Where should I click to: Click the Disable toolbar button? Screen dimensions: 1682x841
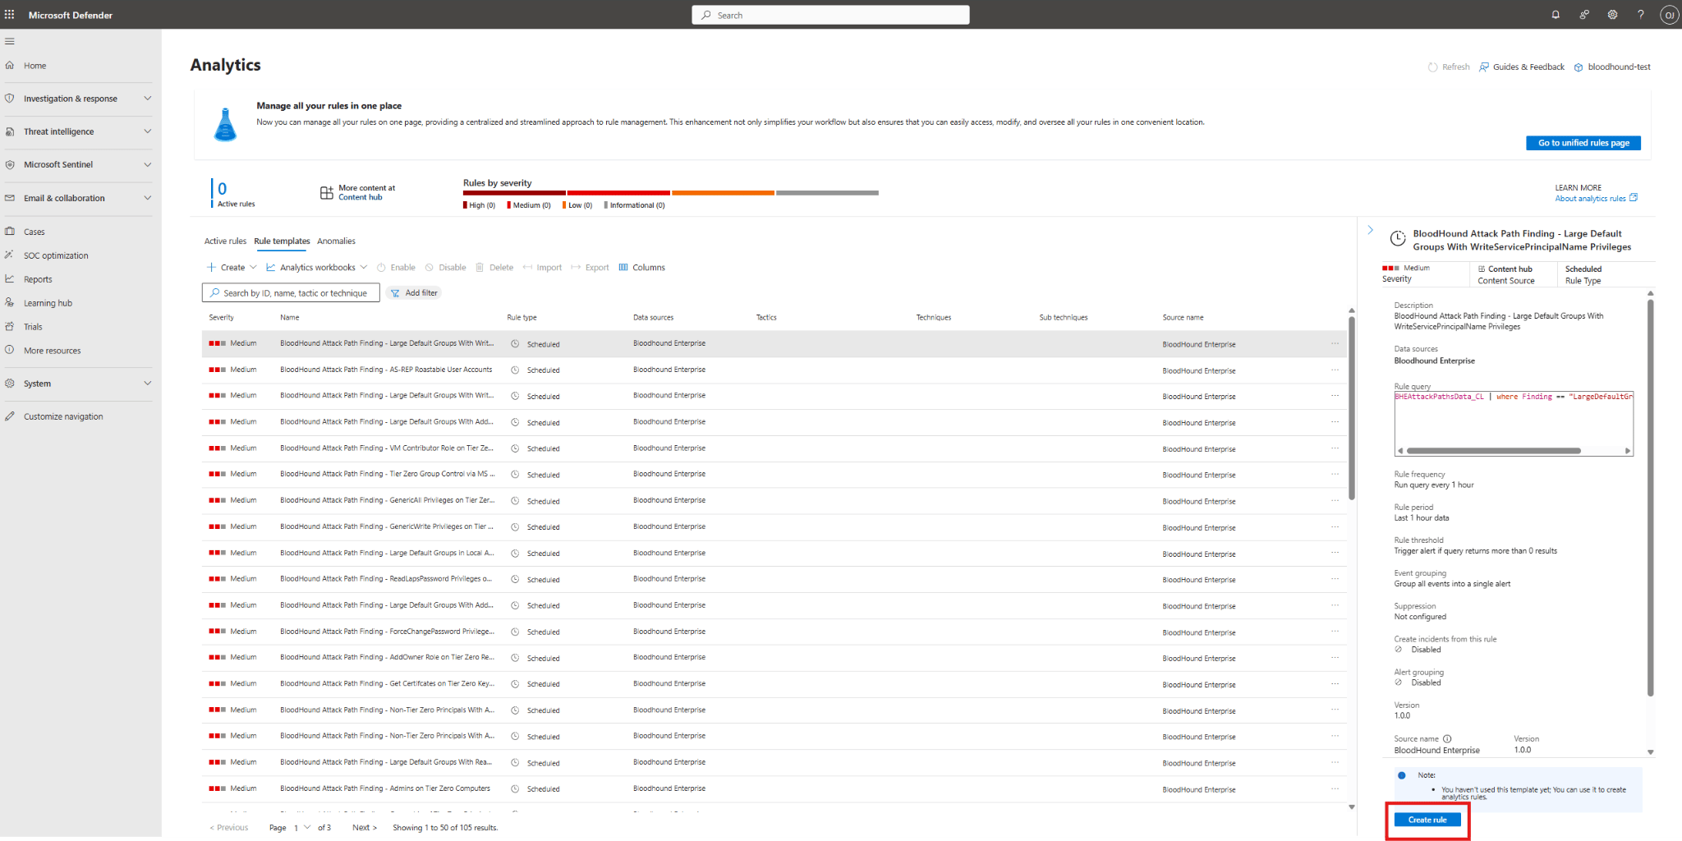click(x=445, y=268)
